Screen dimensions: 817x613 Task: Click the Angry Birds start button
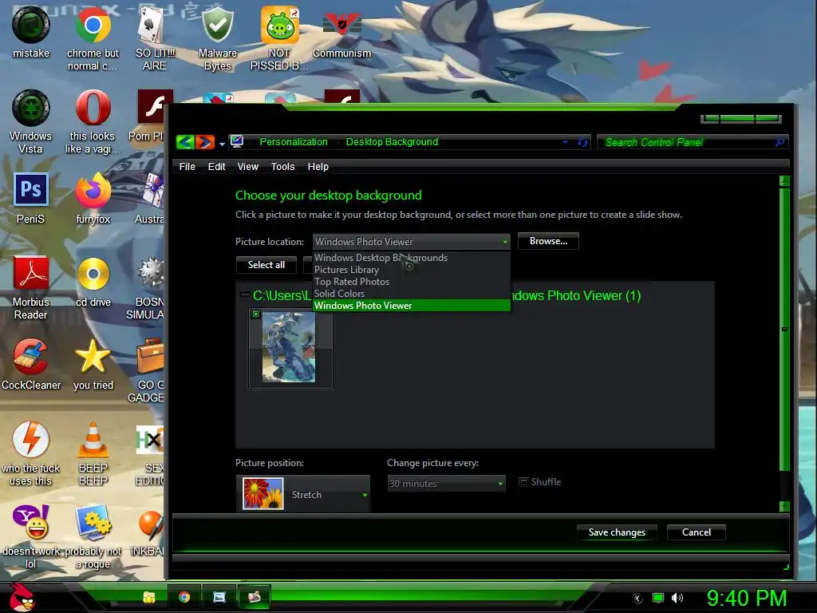22,597
